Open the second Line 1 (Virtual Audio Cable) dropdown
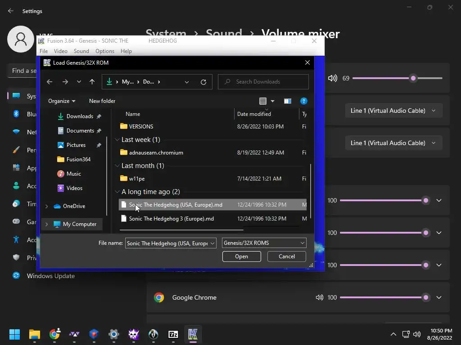This screenshot has width=461, height=345. click(x=393, y=143)
